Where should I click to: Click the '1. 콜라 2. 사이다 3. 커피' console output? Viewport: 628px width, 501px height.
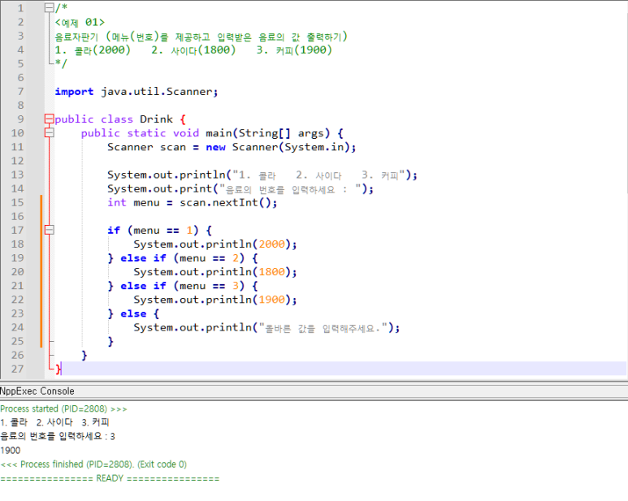pos(55,422)
